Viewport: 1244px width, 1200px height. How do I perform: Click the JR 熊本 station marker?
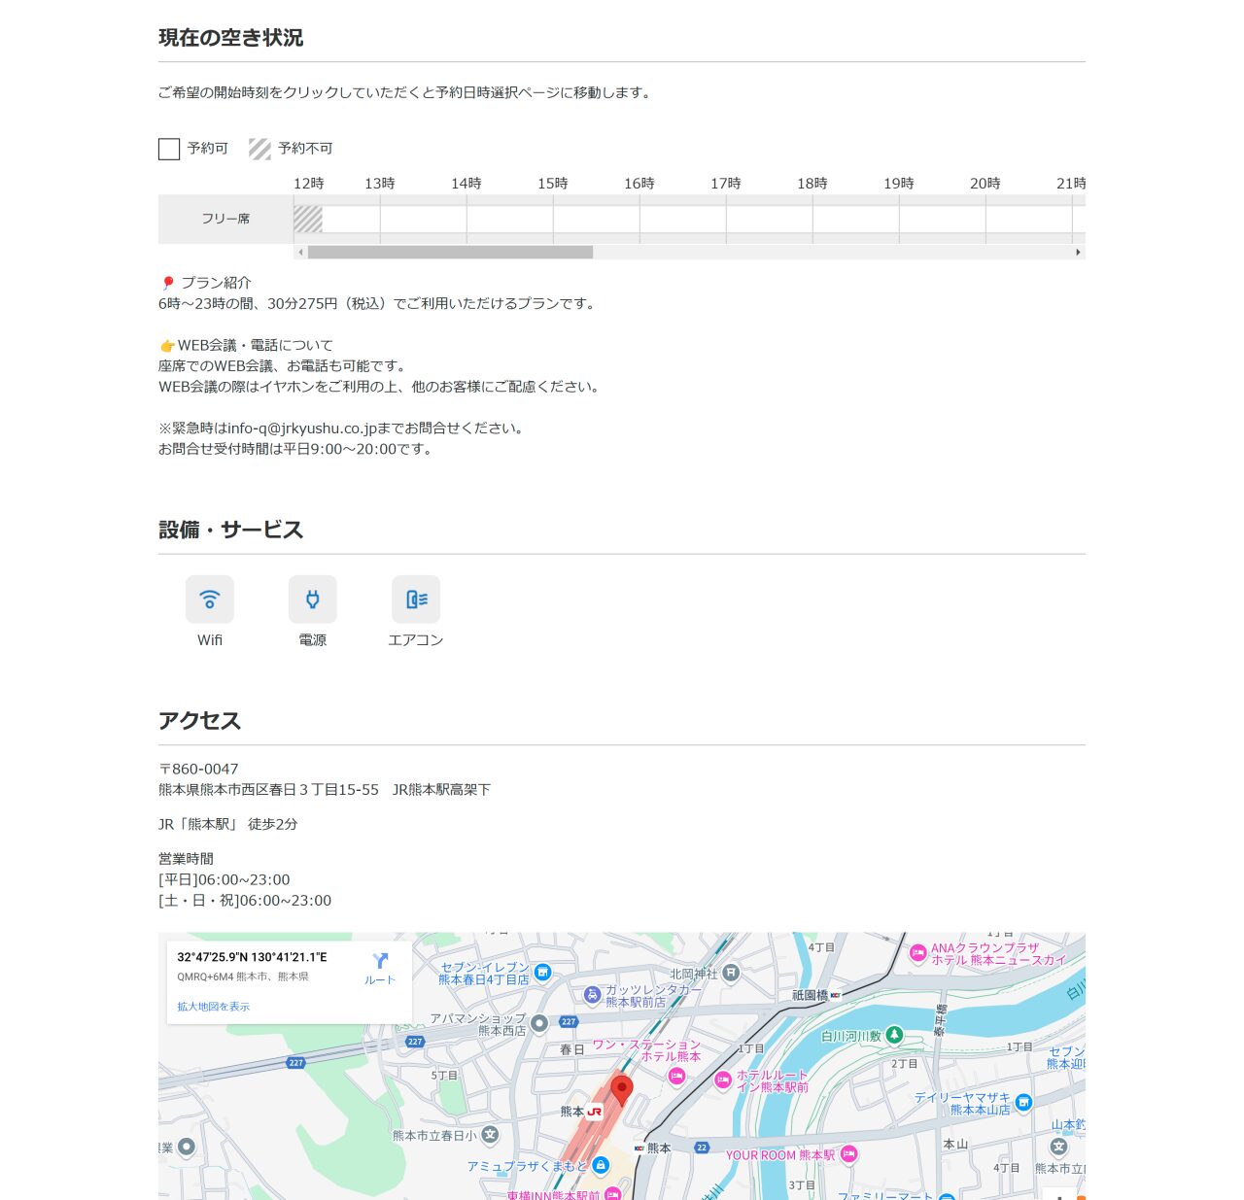tap(594, 1112)
